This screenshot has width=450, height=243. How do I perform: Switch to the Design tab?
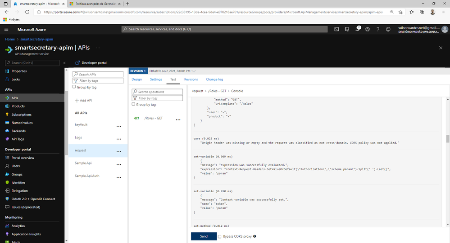point(136,80)
